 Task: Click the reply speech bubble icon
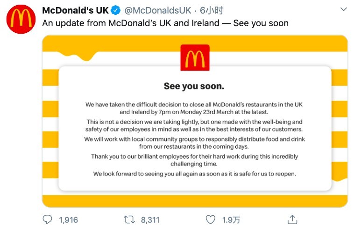(48, 219)
